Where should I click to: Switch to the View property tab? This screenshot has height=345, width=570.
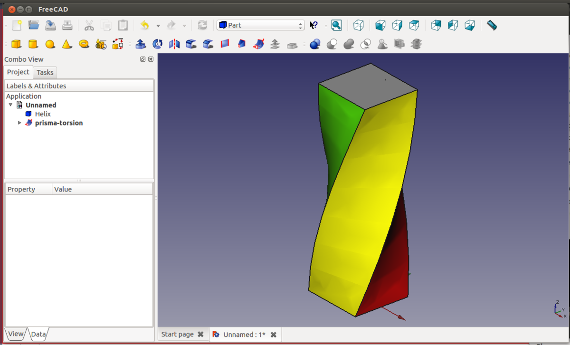(15, 334)
